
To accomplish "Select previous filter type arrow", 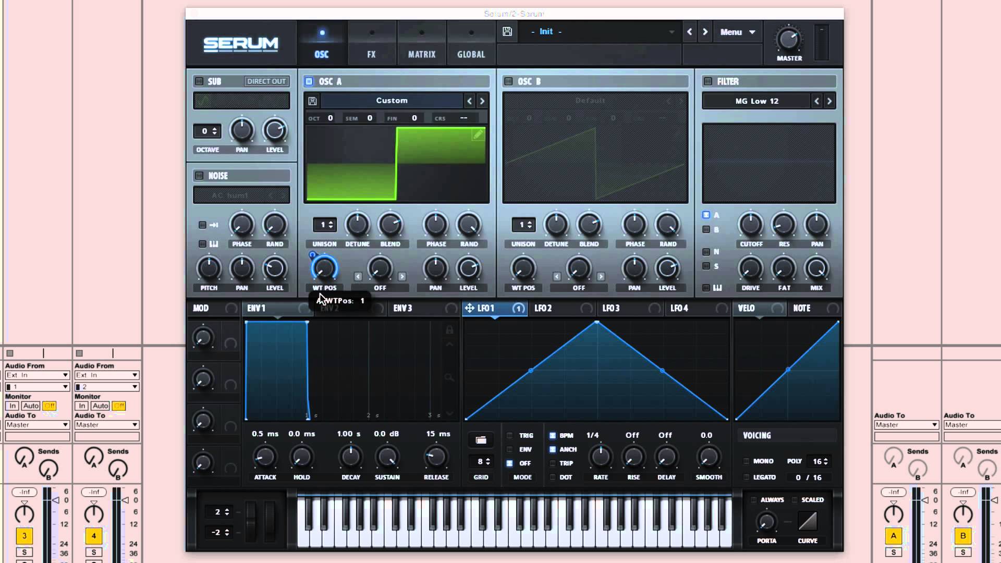I will (x=816, y=101).
